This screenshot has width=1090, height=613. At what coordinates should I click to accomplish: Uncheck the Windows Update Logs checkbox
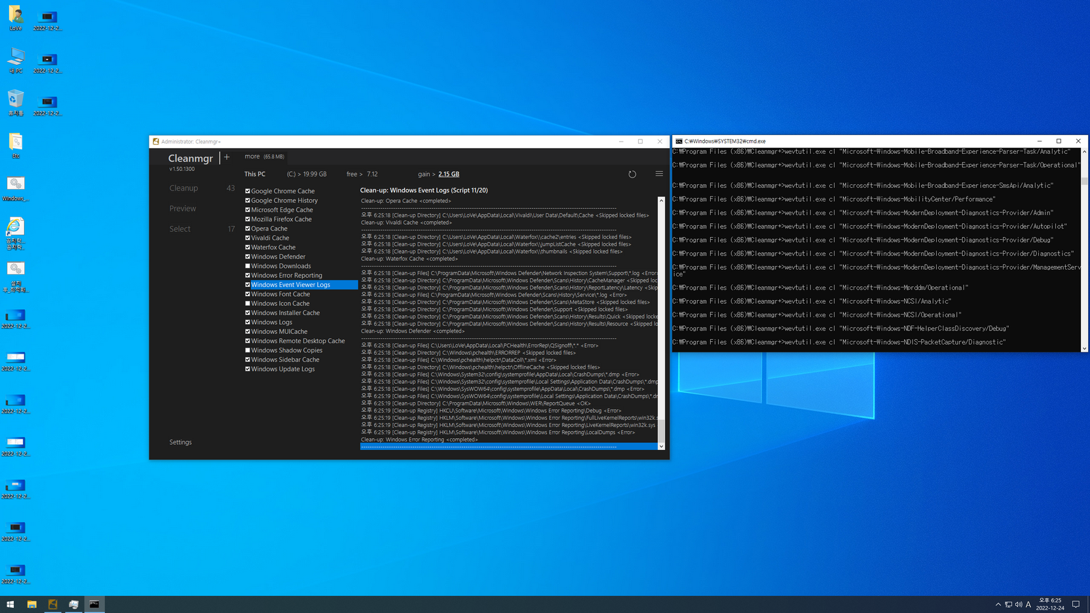[x=248, y=369]
